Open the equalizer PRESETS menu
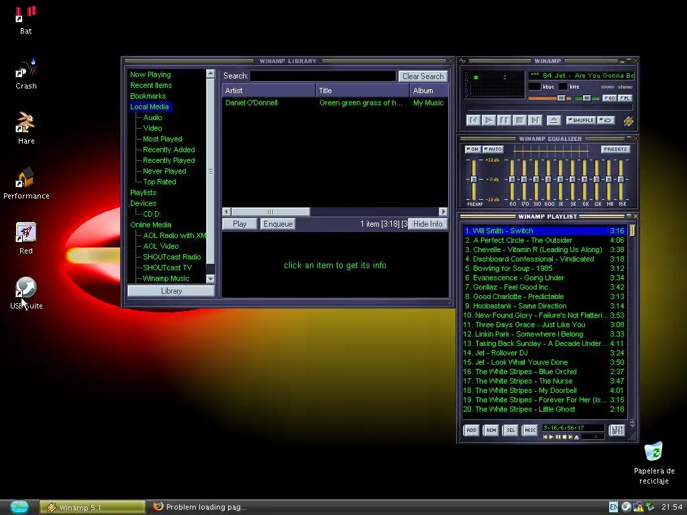Screen dimensions: 687x515 615,150
